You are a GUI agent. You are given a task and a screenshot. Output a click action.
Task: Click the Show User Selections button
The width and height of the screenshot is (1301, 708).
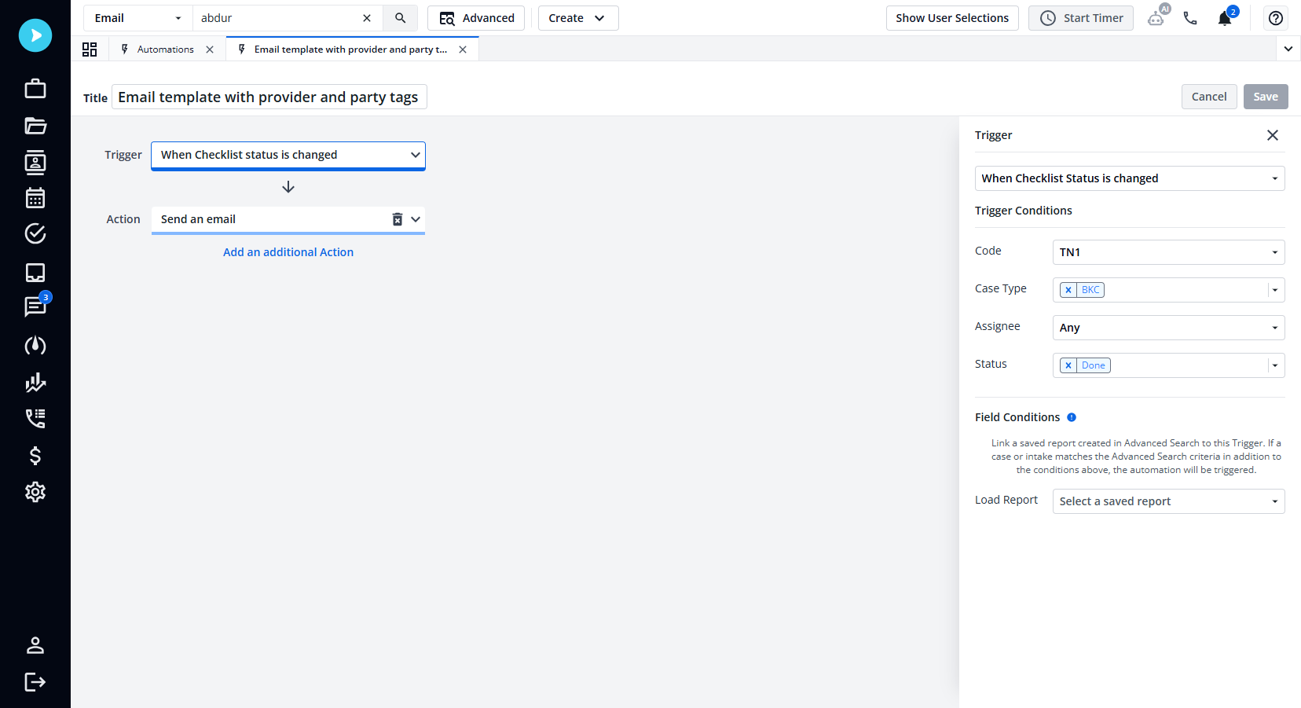(951, 17)
